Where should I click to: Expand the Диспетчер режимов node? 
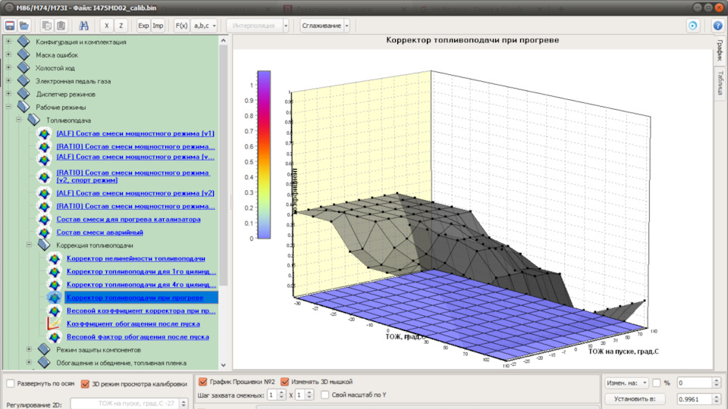point(8,94)
